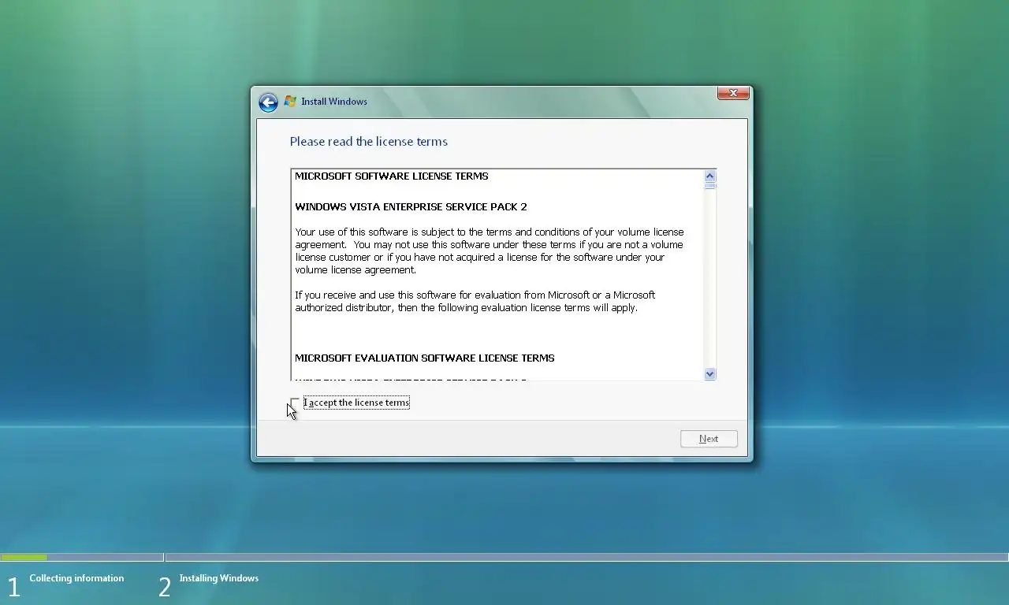Click the paragraph starting If you receive and use
The image size is (1009, 605).
coord(475,302)
